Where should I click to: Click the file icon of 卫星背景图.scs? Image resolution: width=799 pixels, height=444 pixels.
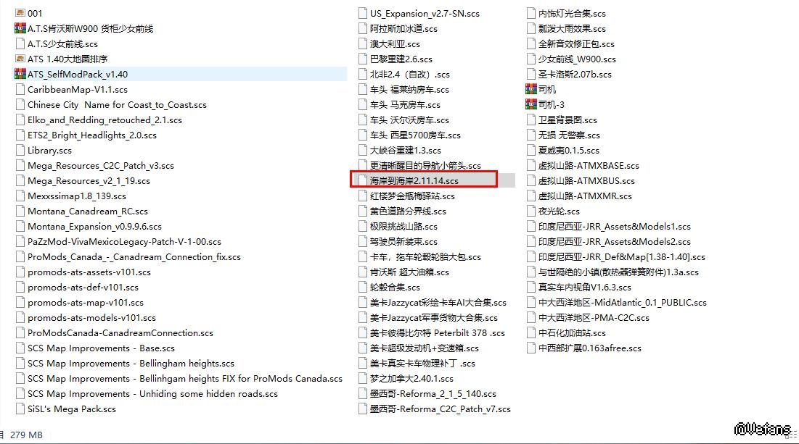pyautogui.click(x=531, y=120)
